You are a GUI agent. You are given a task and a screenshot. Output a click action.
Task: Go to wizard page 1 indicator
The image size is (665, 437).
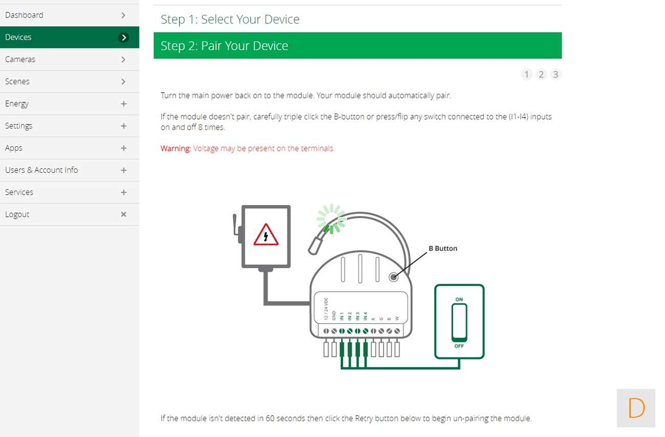[x=526, y=75]
